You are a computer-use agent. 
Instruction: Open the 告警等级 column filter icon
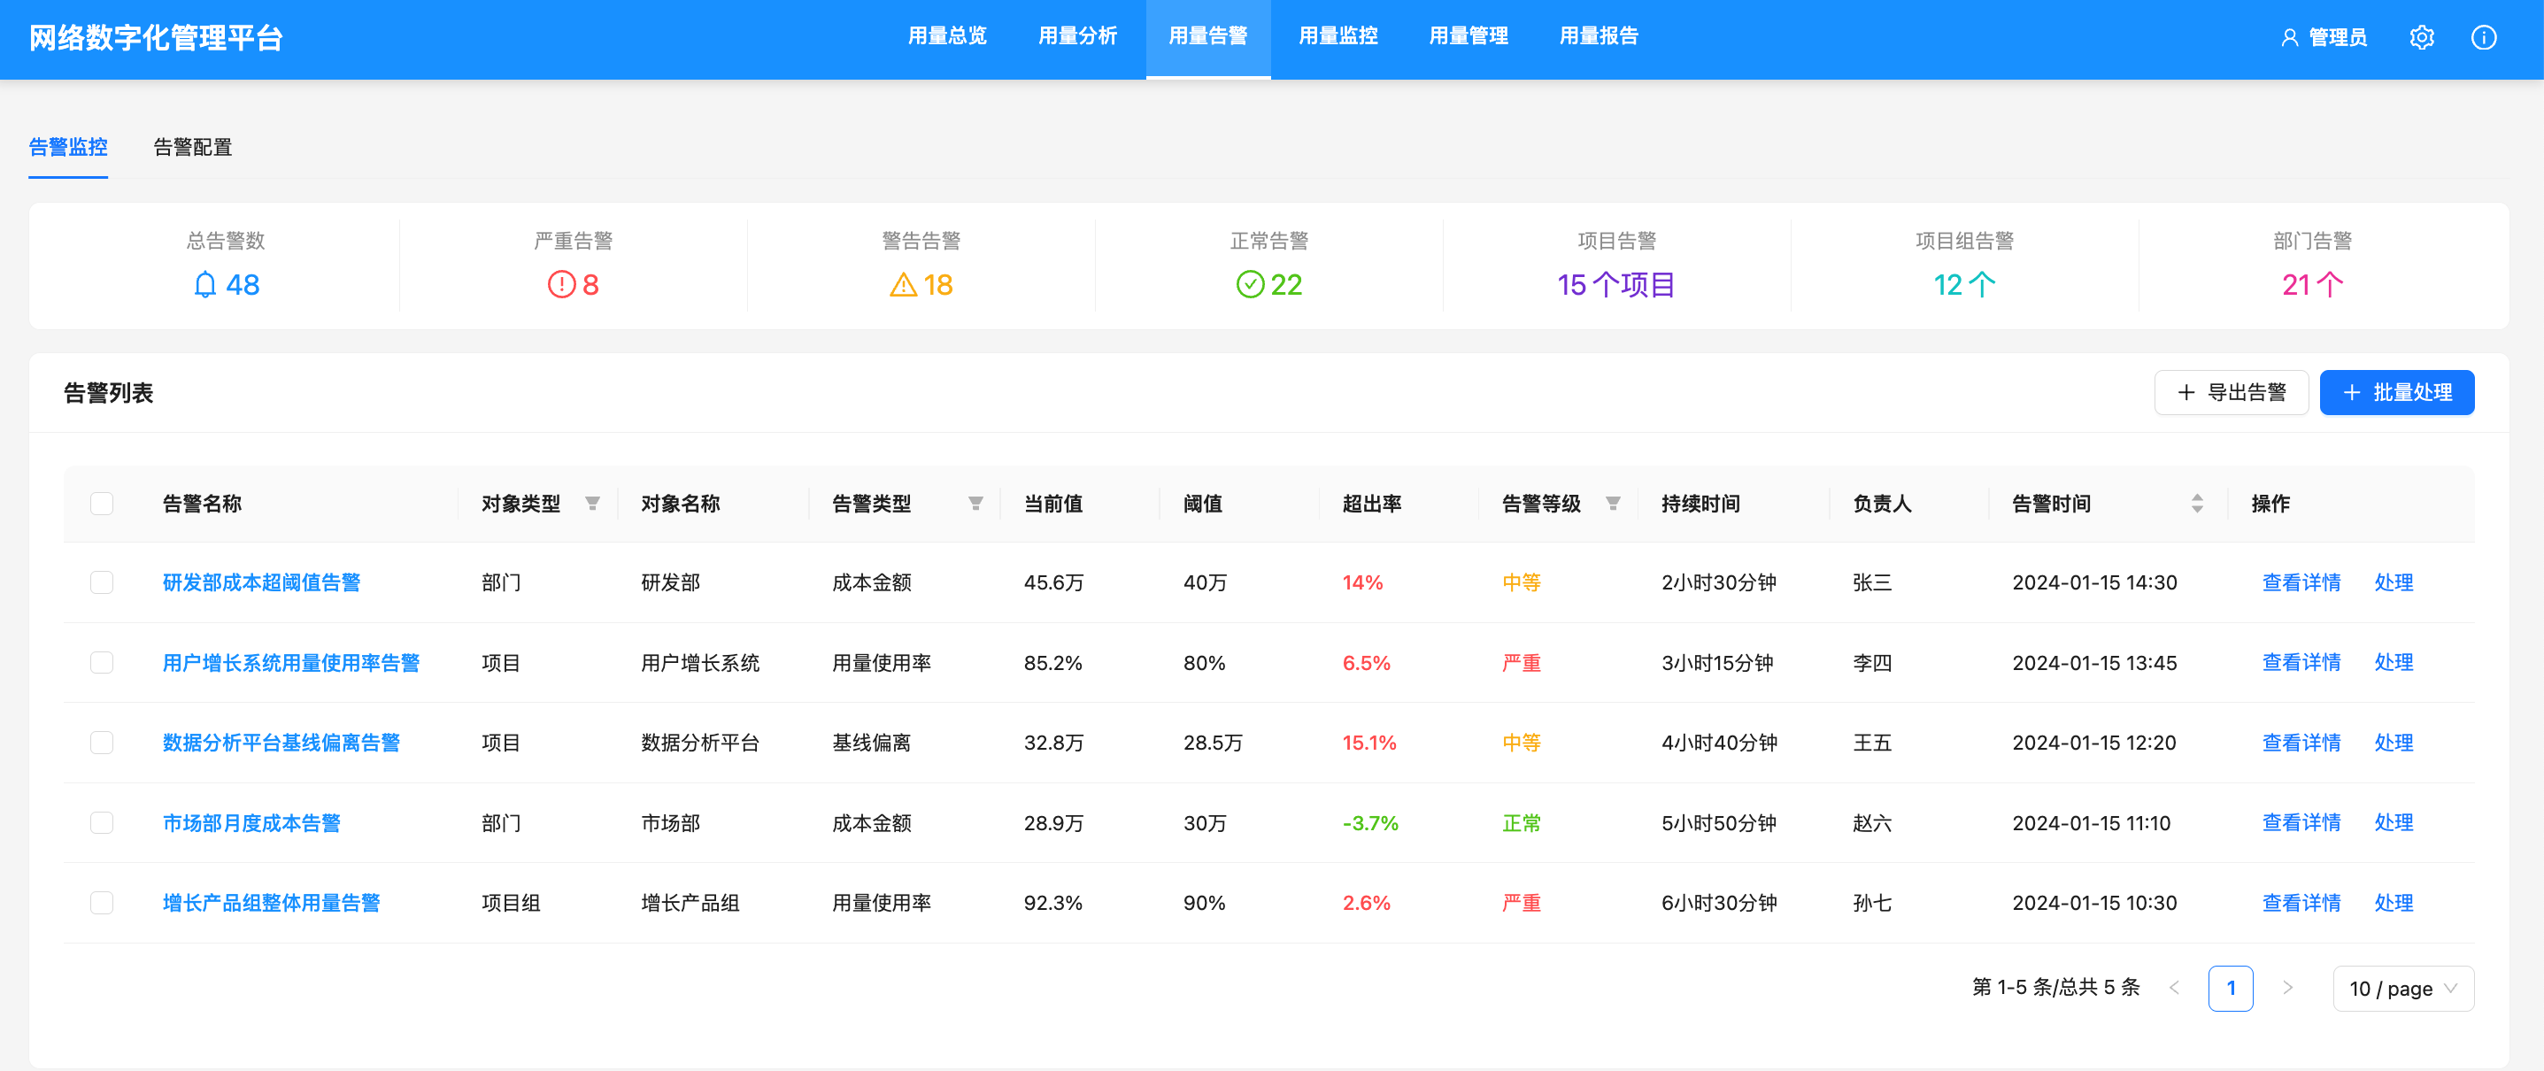pos(1613,504)
